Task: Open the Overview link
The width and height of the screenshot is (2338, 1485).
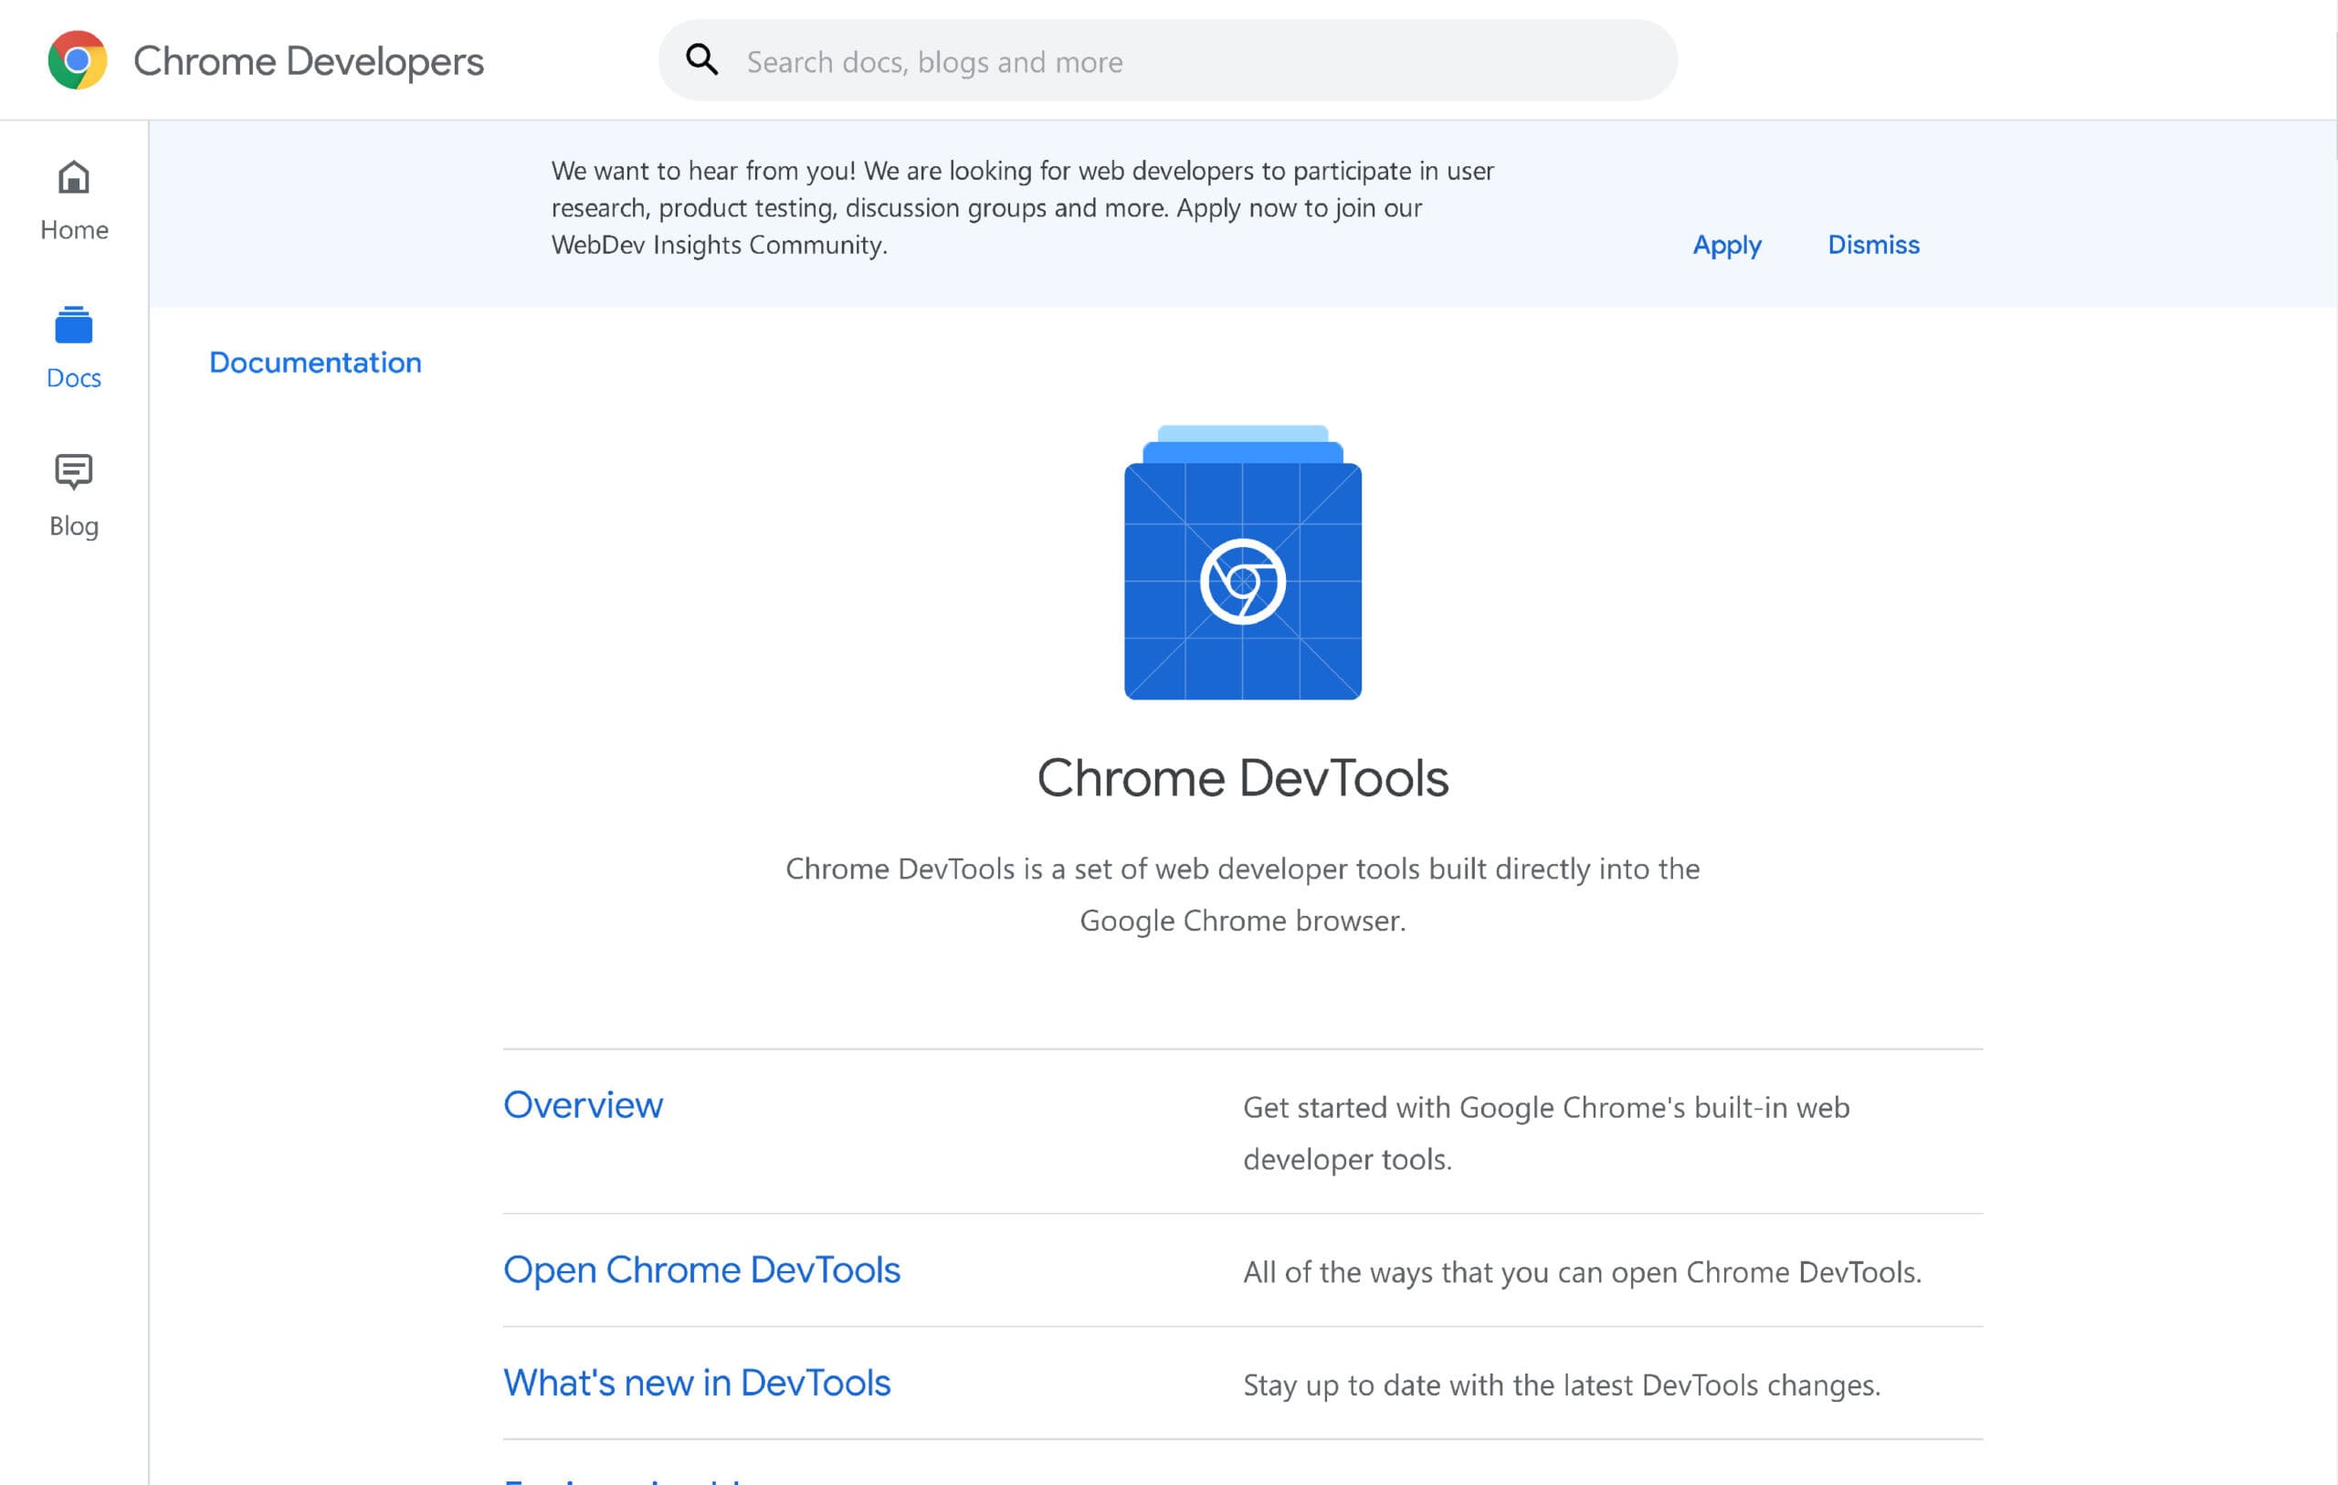Action: point(583,1105)
